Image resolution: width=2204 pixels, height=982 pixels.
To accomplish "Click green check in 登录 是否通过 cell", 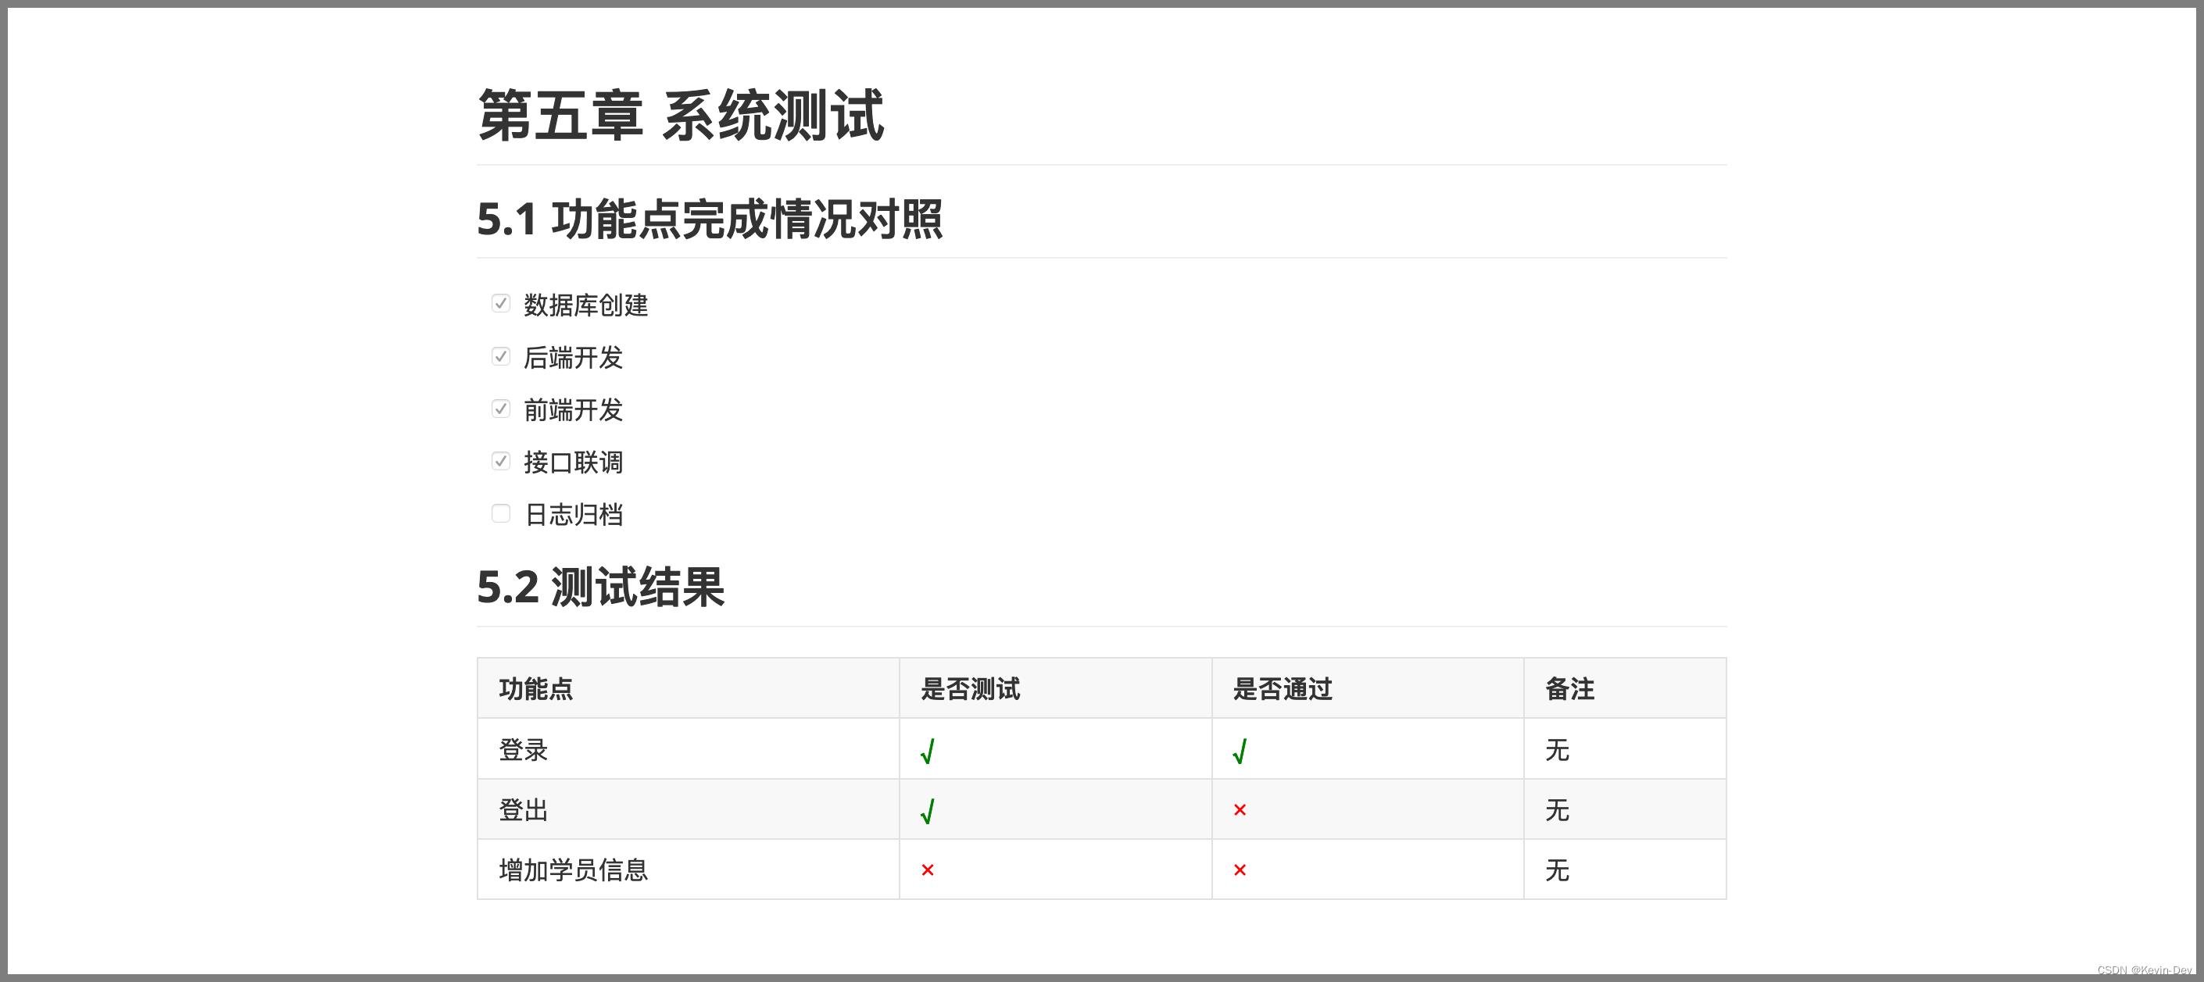I will click(x=1240, y=751).
